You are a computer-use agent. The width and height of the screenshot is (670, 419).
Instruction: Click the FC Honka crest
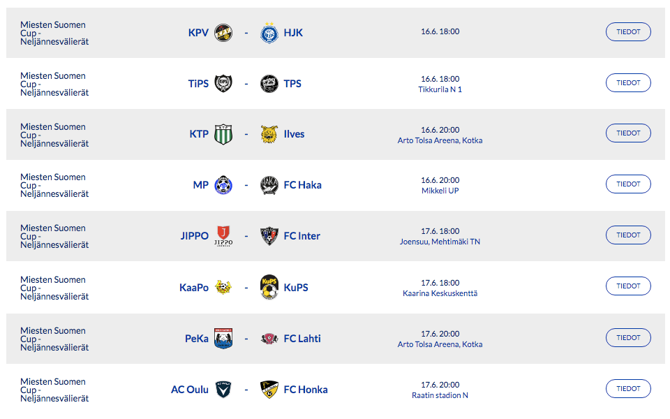pos(269,390)
